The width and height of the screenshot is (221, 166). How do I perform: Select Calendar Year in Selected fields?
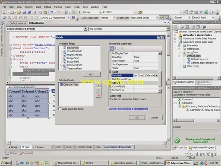(x=70, y=85)
